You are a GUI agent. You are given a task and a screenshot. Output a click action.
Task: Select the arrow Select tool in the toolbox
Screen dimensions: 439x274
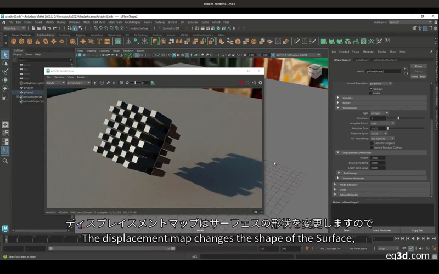pos(5,55)
